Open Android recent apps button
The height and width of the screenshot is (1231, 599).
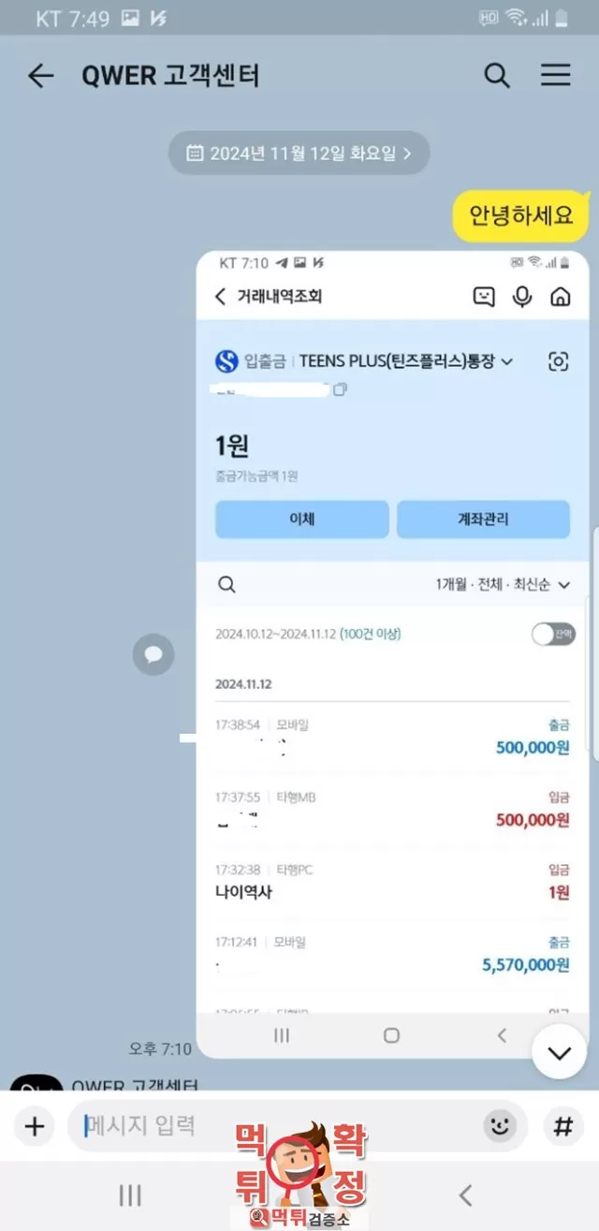point(130,1194)
